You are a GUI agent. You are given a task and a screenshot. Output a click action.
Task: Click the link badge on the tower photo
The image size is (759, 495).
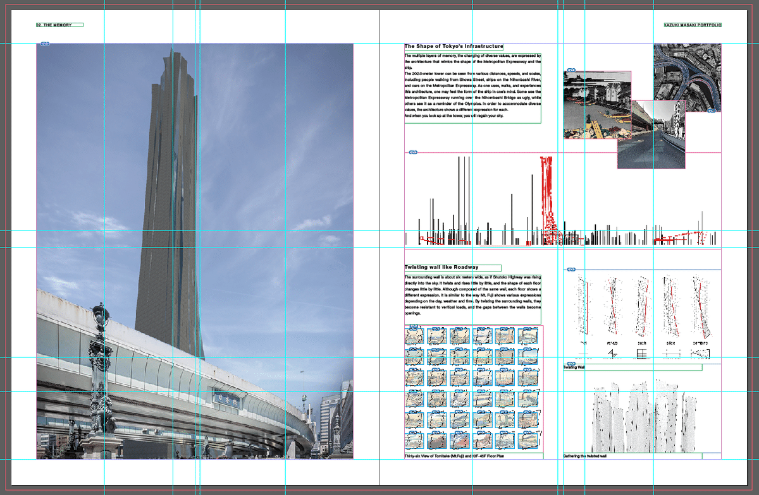(45, 44)
